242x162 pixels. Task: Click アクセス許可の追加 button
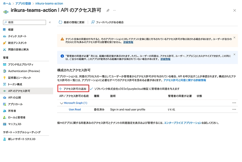tap(73, 89)
